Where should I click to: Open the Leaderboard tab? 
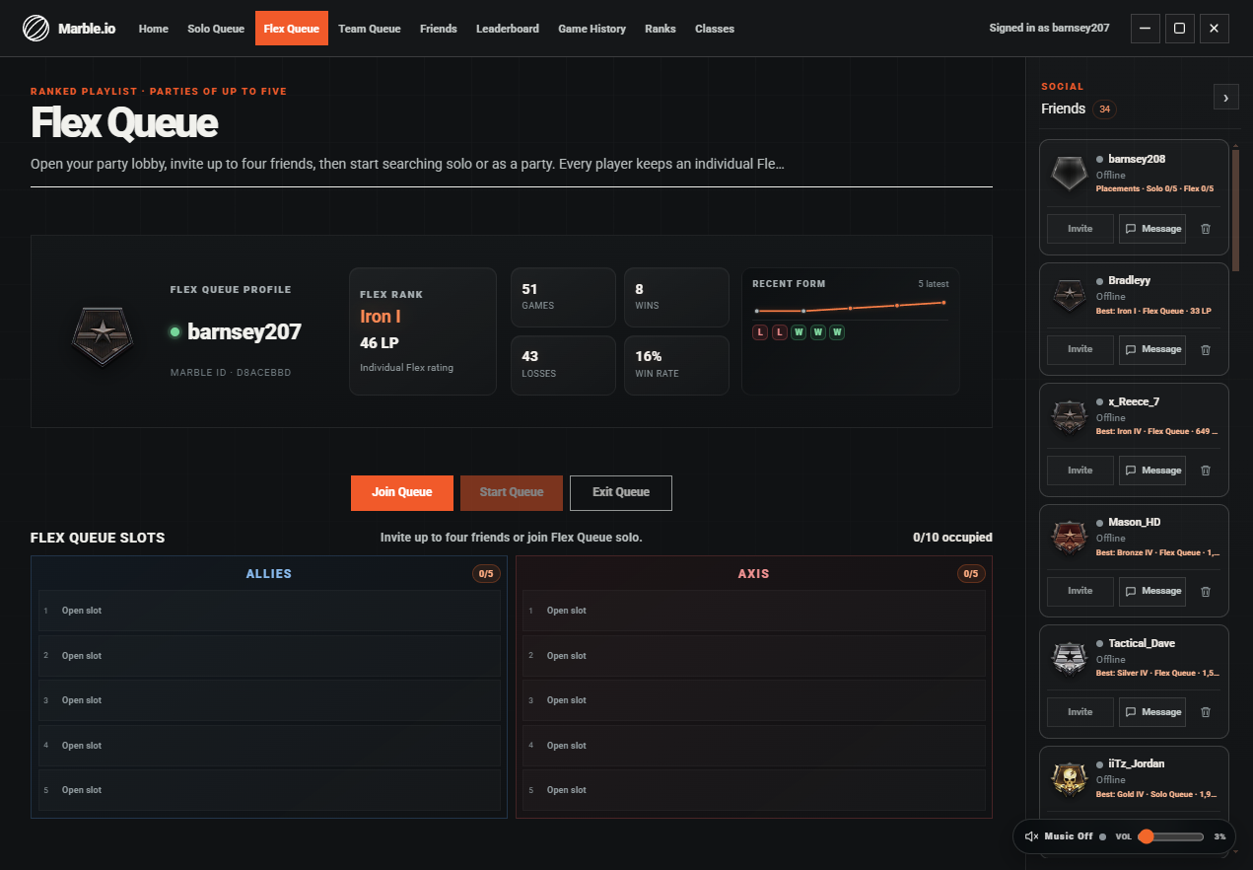click(x=508, y=29)
